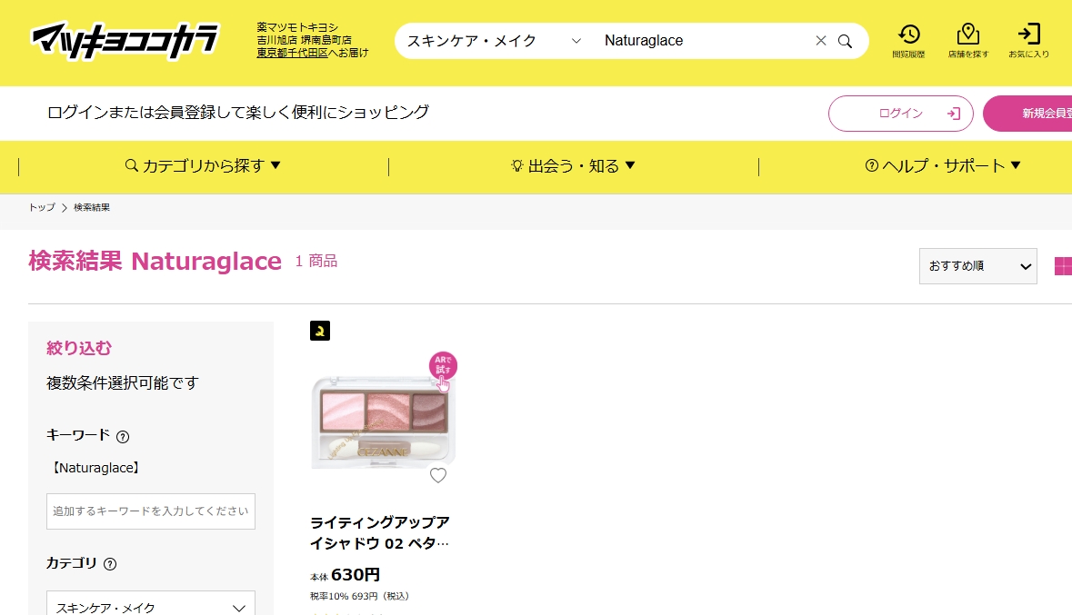Image resolution: width=1072 pixels, height=615 pixels.
Task: Click store name 薬マツモトキヨシ text
Action: coord(297,28)
